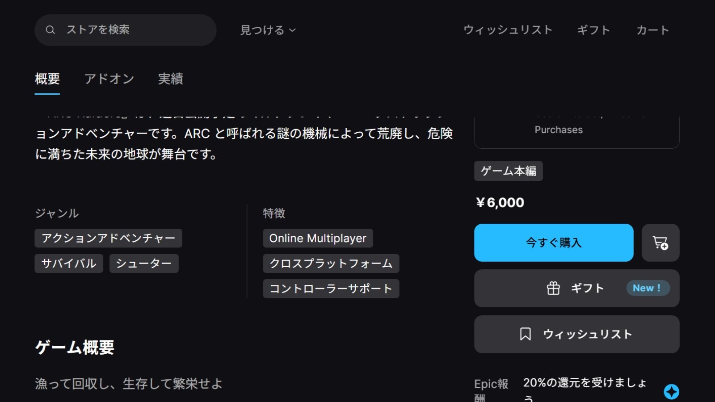Go to カート in the header

pos(652,30)
